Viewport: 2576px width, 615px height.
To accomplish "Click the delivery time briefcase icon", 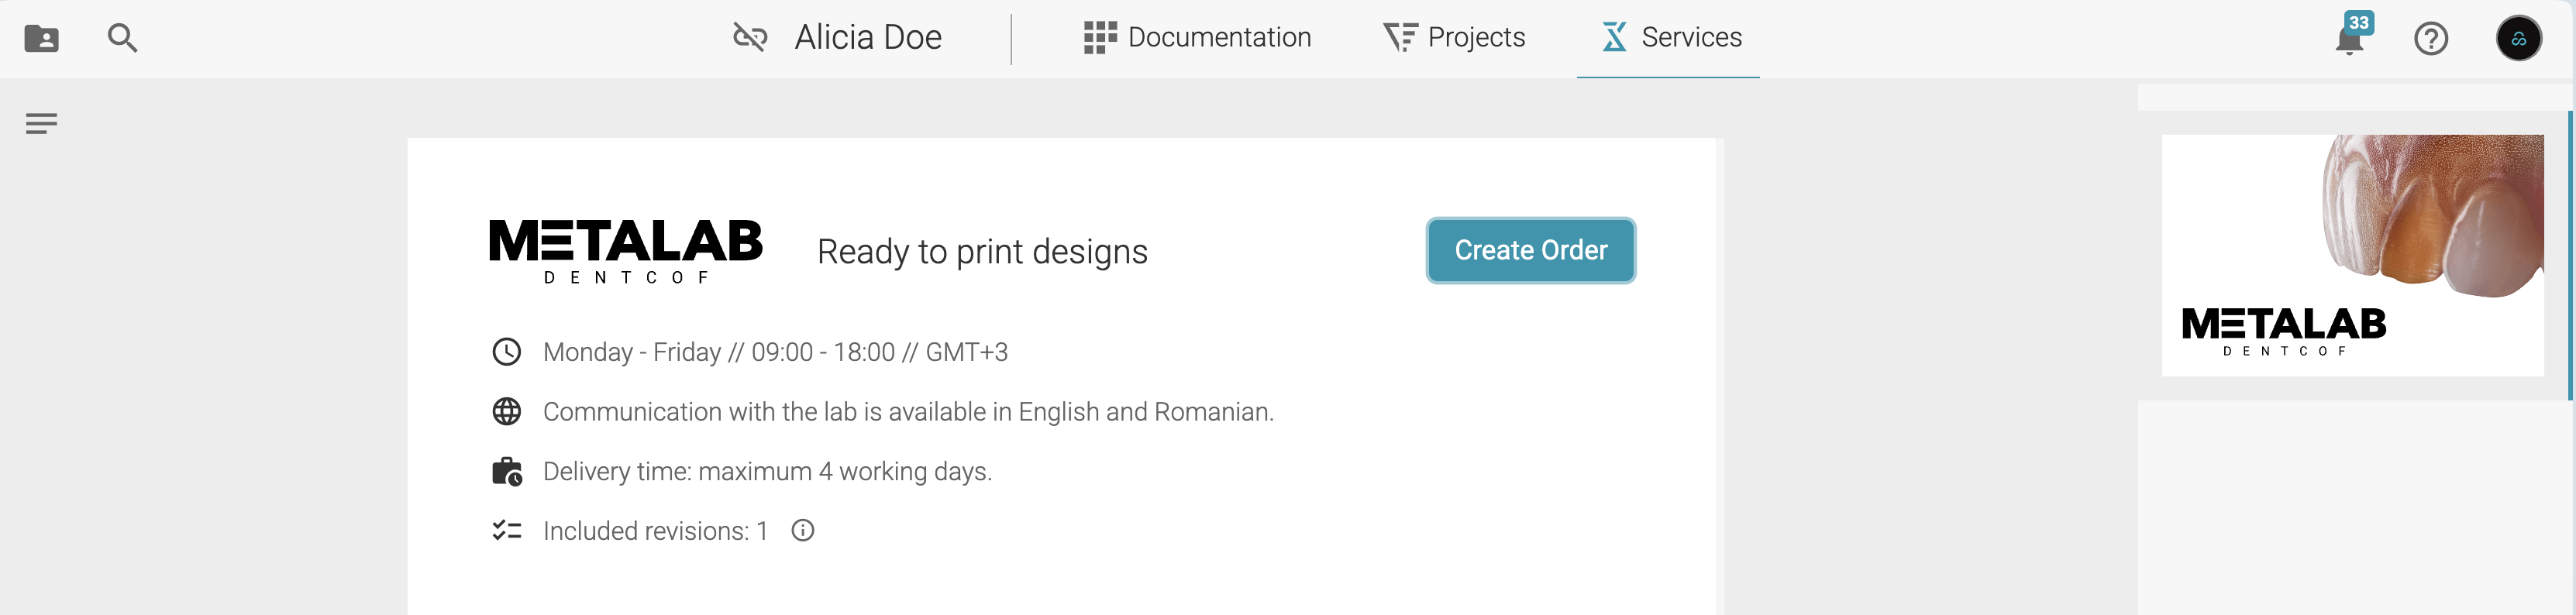I will pyautogui.click(x=507, y=471).
